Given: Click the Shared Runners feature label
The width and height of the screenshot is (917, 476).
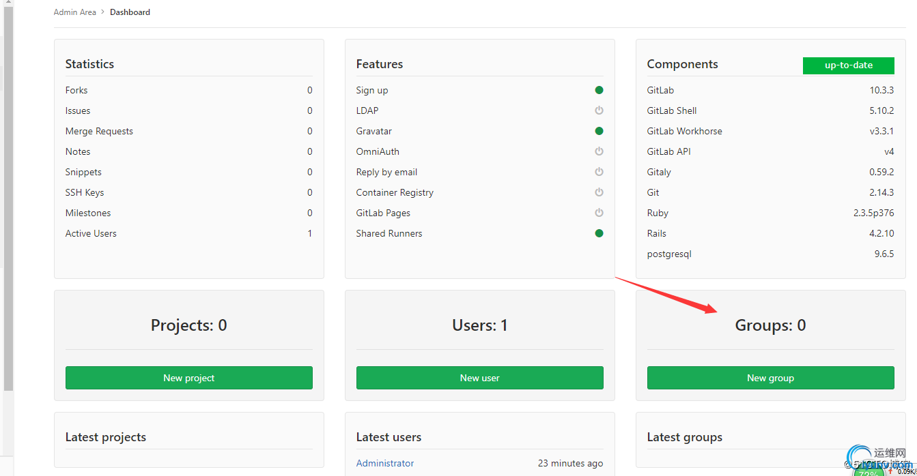Looking at the screenshot, I should [389, 233].
